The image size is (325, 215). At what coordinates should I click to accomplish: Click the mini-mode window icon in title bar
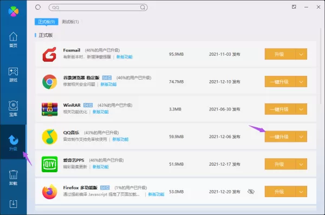click(294, 7)
